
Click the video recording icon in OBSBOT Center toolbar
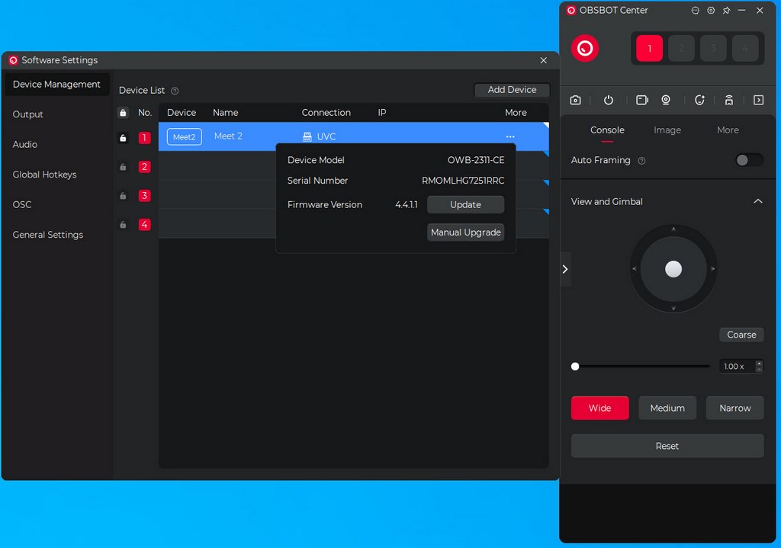[642, 100]
